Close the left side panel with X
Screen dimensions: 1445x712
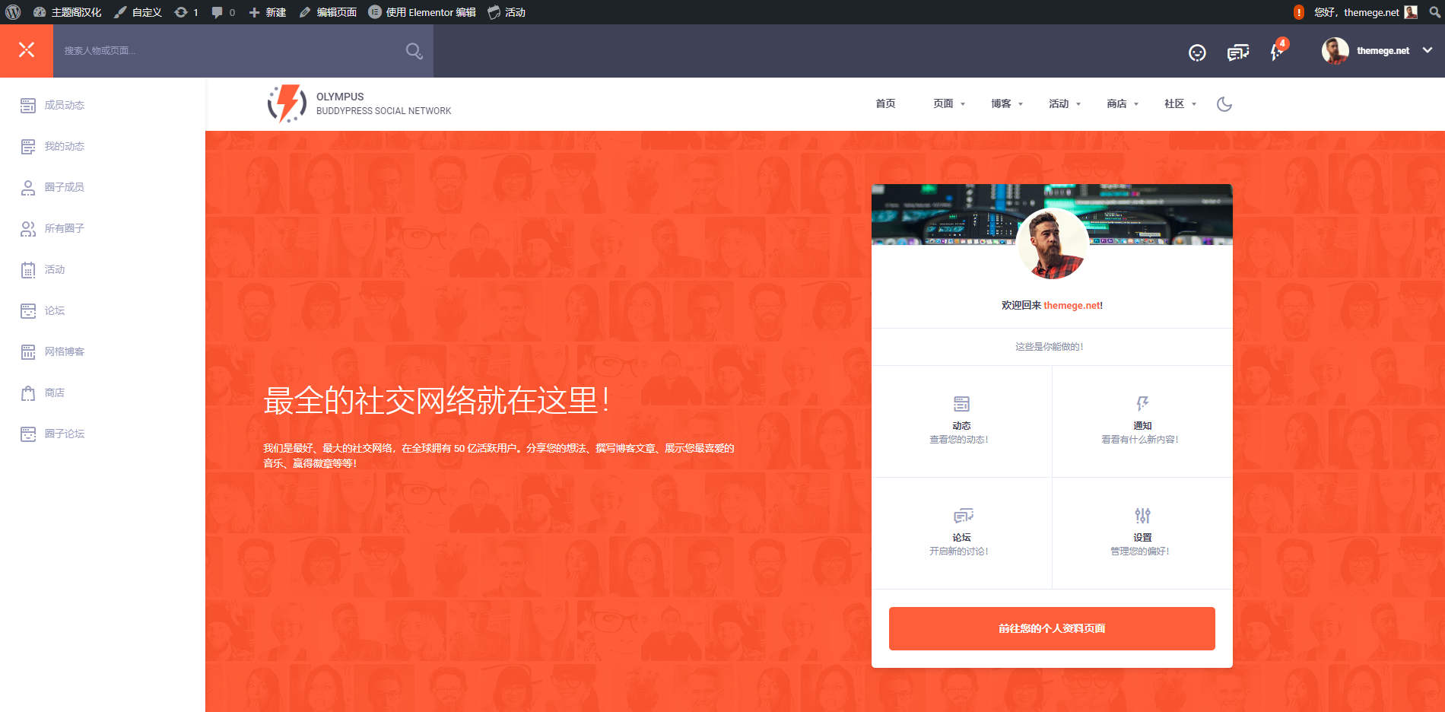tap(27, 50)
